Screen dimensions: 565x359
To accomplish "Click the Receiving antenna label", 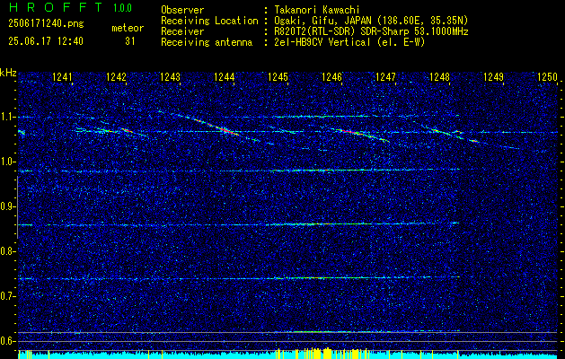I will (207, 42).
